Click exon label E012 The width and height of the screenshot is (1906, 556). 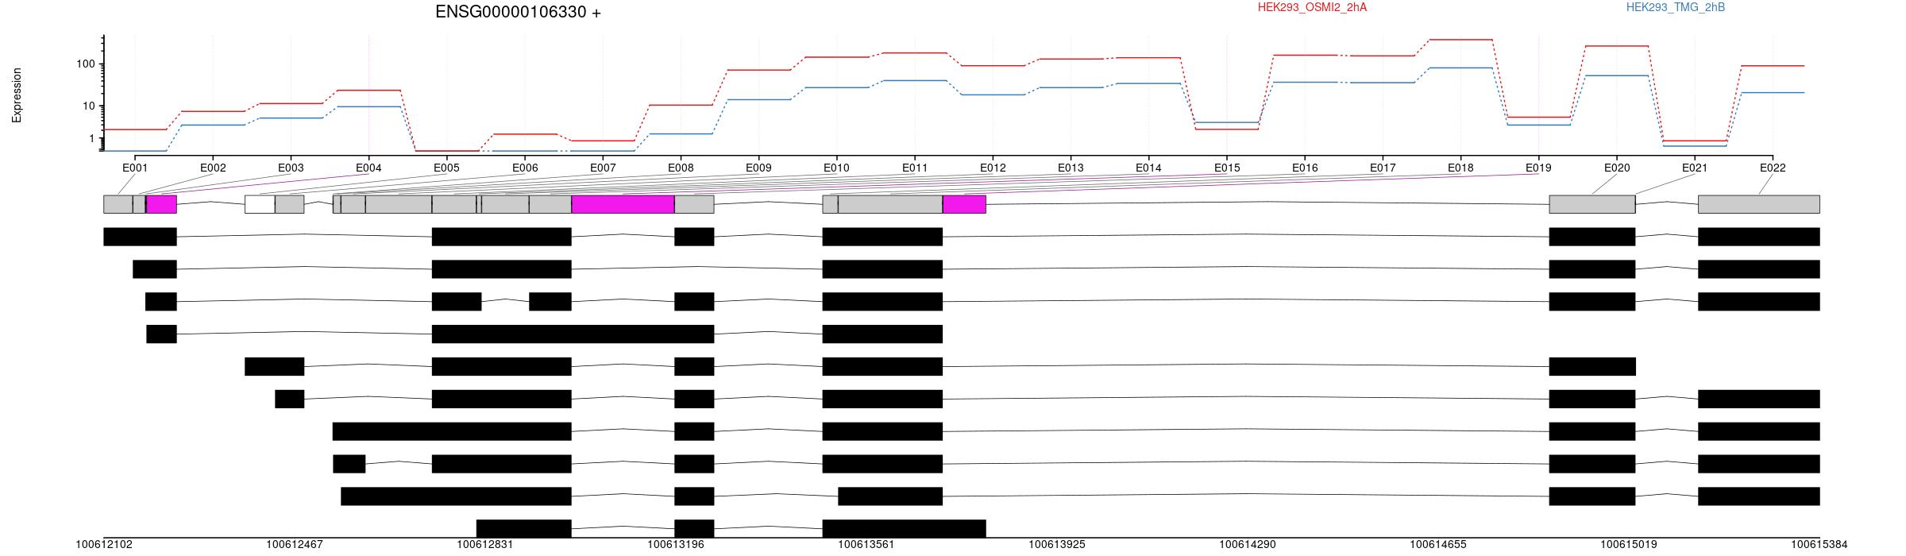coord(993,168)
